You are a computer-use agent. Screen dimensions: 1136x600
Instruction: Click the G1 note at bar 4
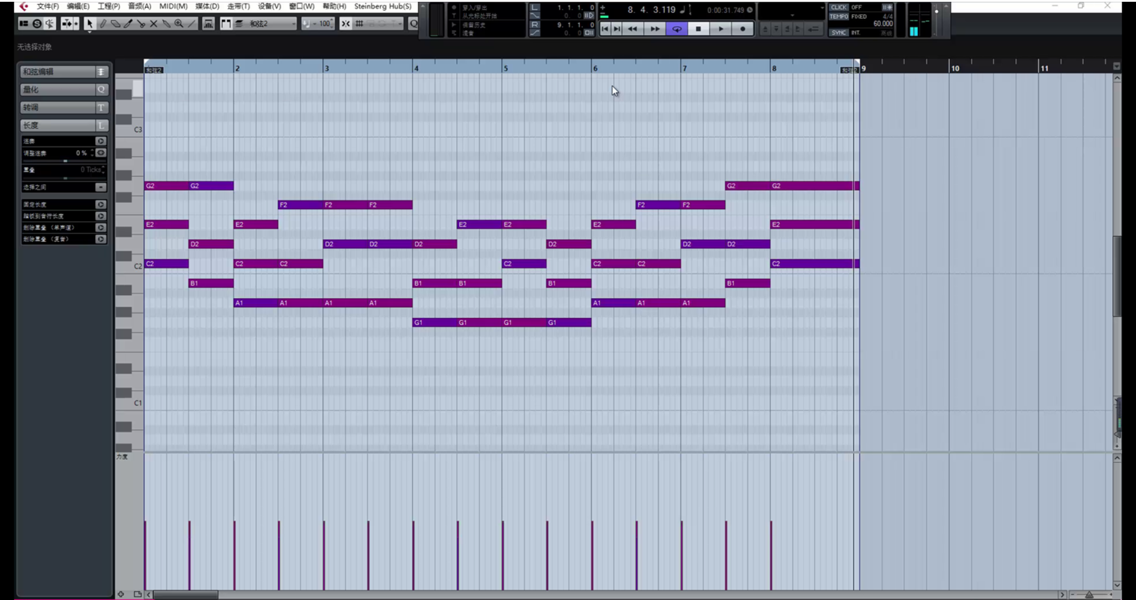click(x=435, y=323)
